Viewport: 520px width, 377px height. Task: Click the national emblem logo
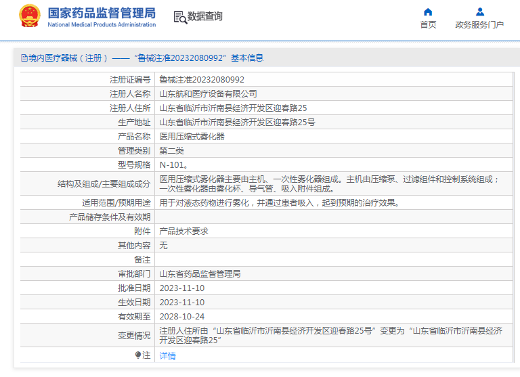tap(30, 16)
